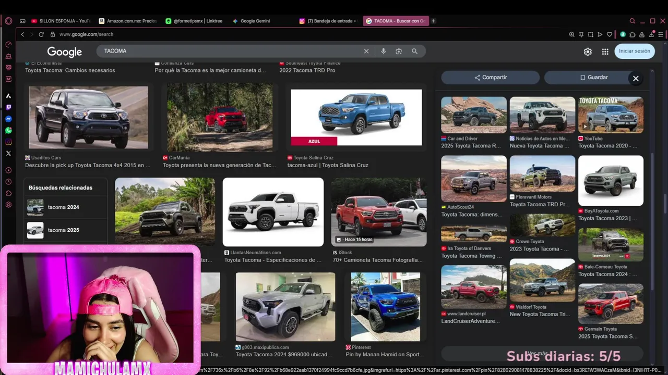The height and width of the screenshot is (375, 668).
Task: Close the image preview side panel
Action: pyautogui.click(x=636, y=78)
